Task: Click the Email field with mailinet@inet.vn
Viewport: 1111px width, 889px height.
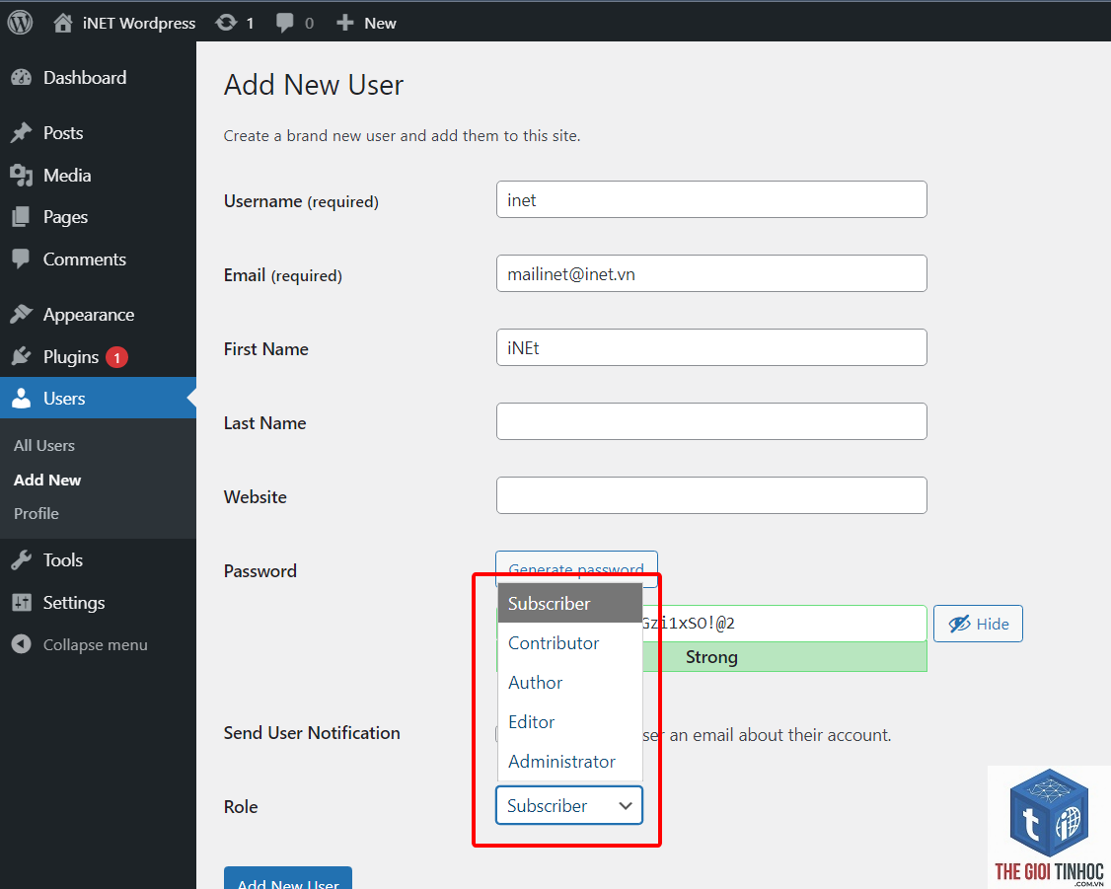Action: 711,273
